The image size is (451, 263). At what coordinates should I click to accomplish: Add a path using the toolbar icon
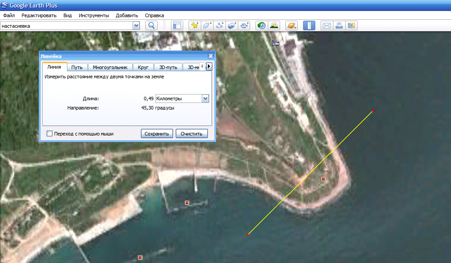(219, 26)
